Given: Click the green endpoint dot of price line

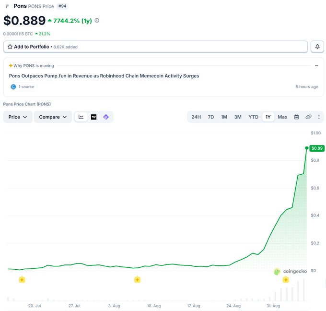Looking at the screenshot, I should [307, 148].
